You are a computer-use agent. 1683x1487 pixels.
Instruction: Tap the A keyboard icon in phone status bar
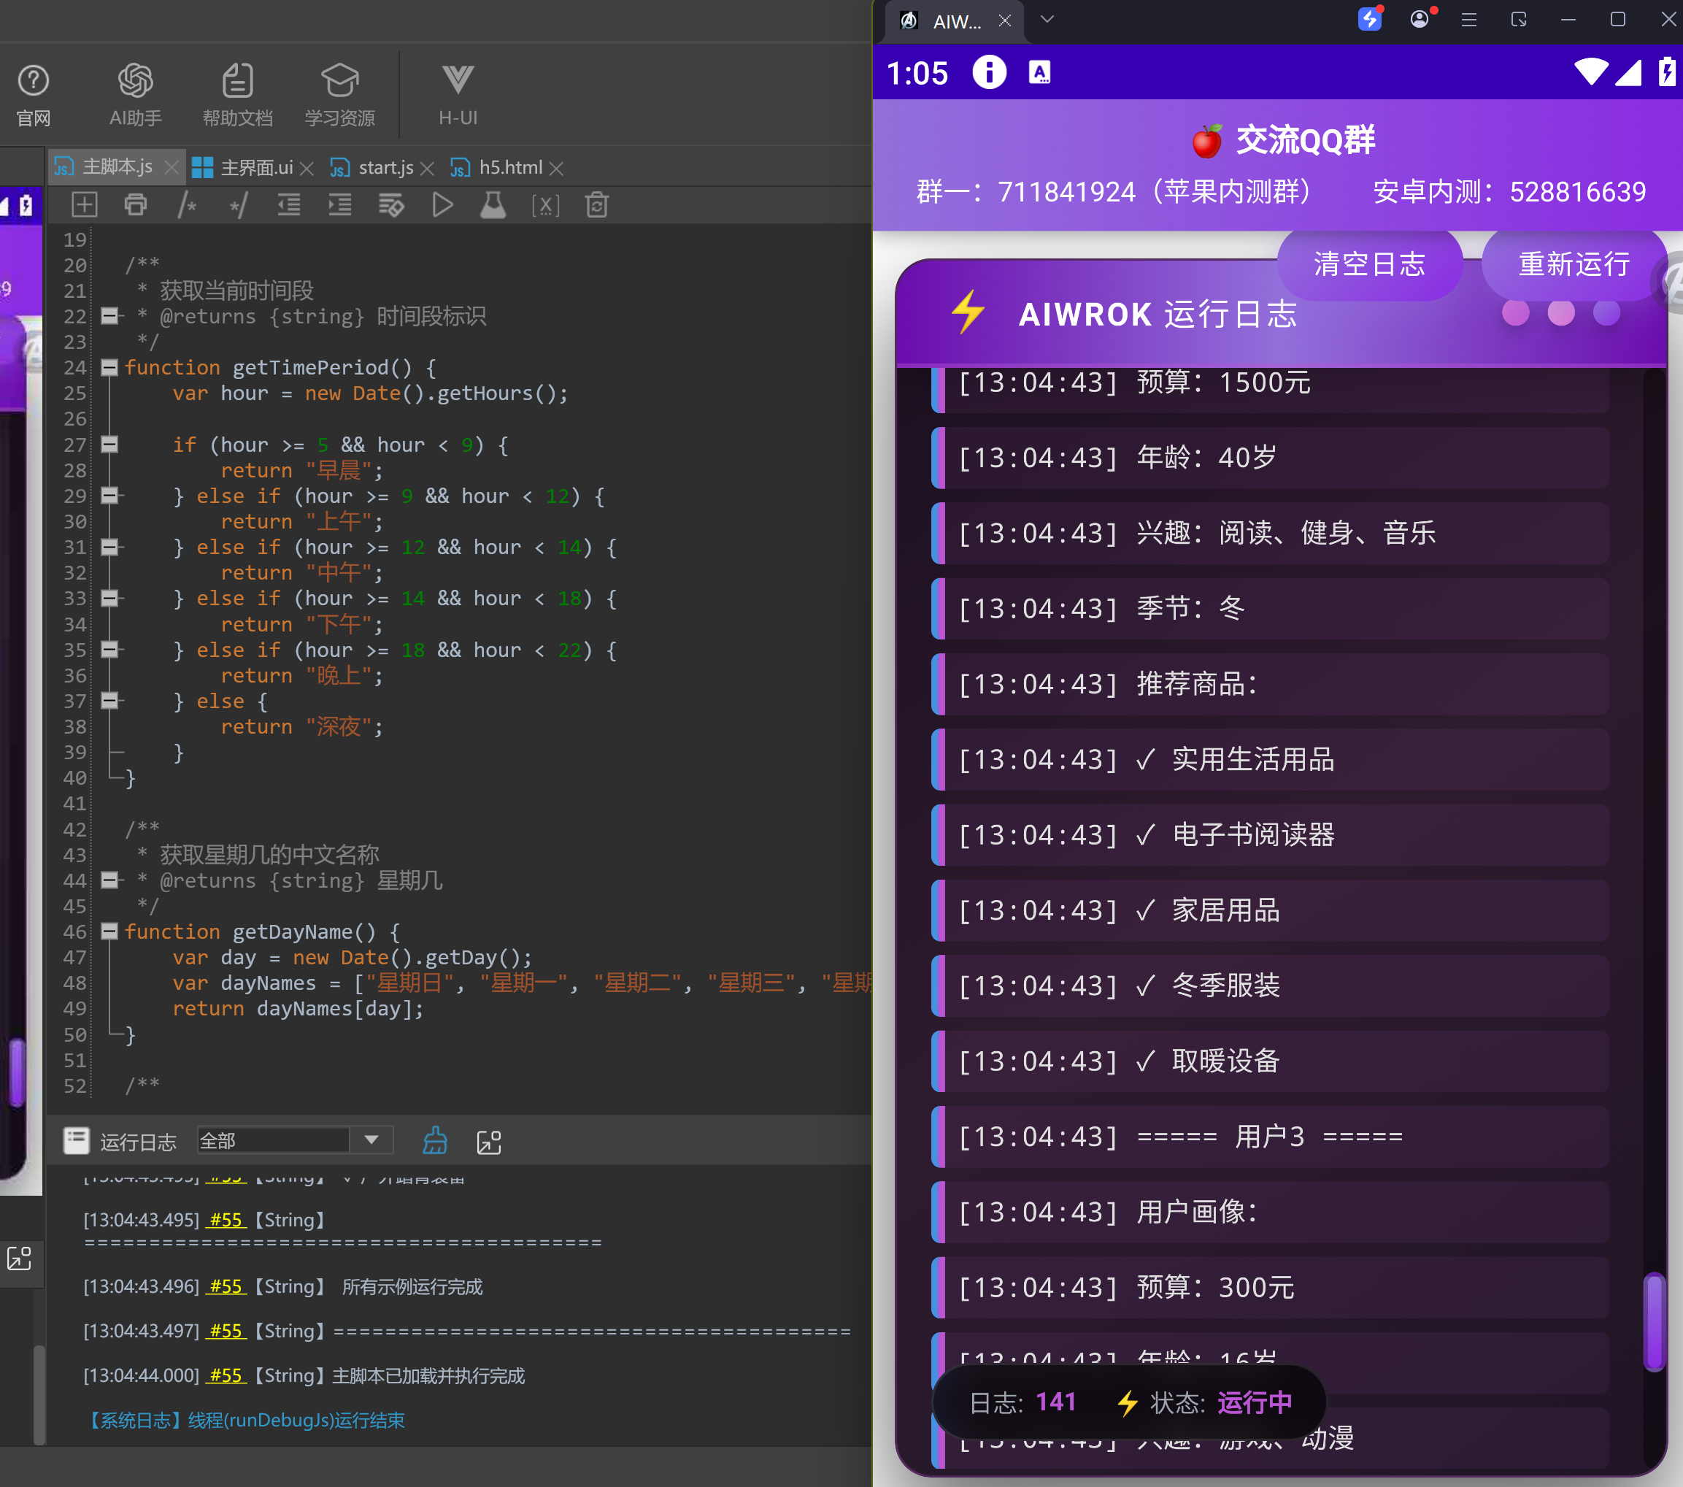[1039, 72]
